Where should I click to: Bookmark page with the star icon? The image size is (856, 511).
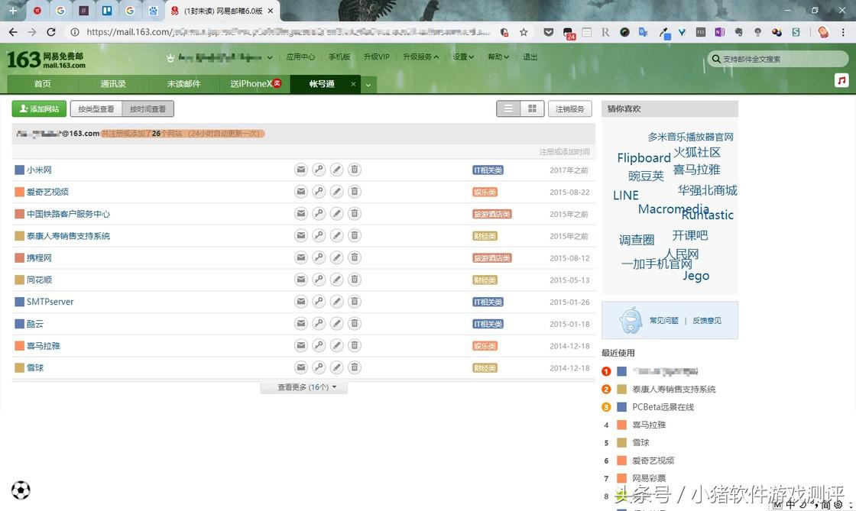524,32
